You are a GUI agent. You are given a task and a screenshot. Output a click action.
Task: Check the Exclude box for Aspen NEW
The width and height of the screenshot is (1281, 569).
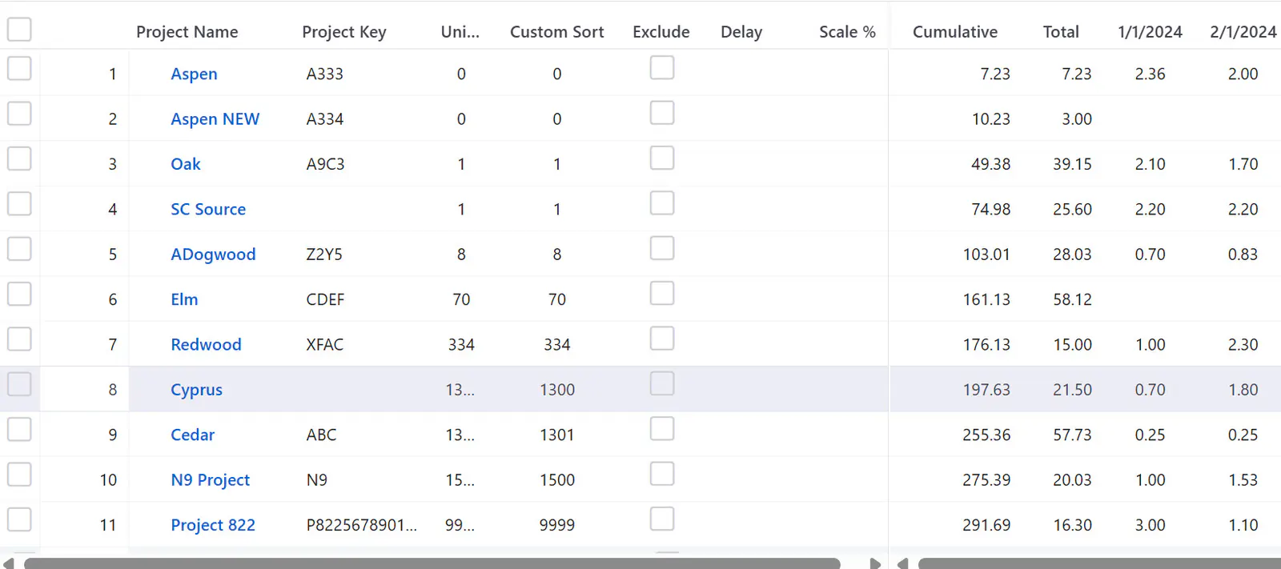[x=662, y=113]
